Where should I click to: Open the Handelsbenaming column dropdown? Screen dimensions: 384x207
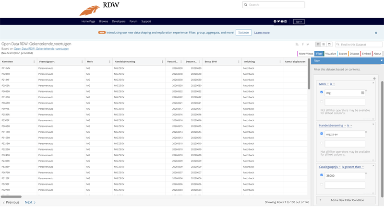[x=332, y=126]
